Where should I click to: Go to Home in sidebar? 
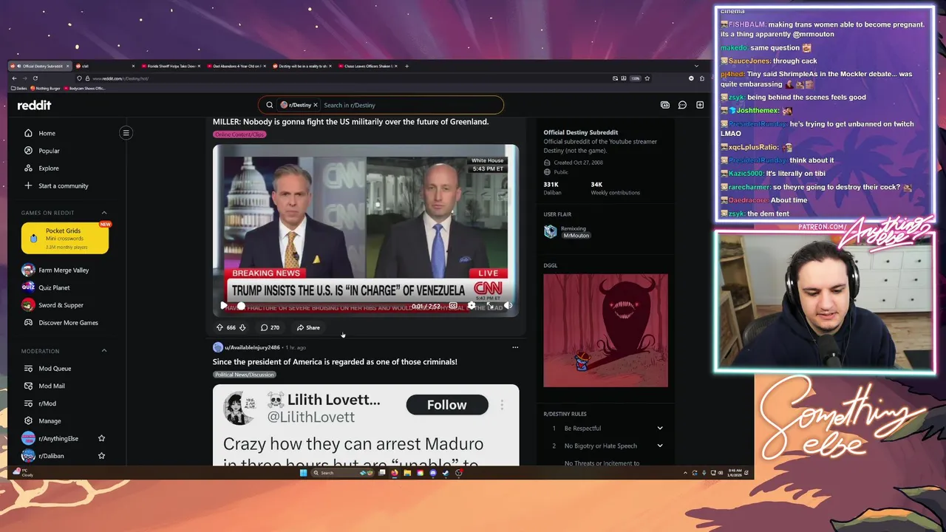pos(47,133)
